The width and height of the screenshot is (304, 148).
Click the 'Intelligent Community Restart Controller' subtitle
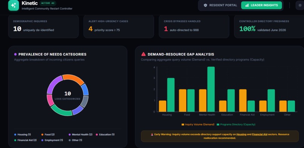pyautogui.click(x=47, y=9)
